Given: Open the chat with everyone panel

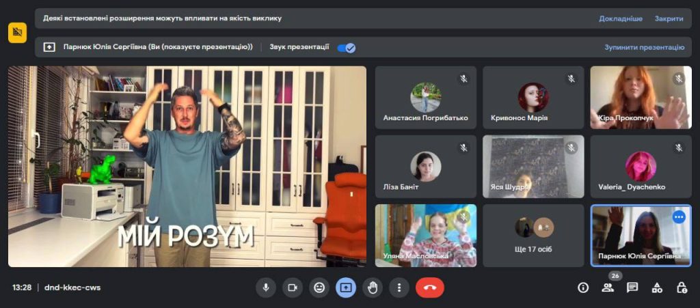Looking at the screenshot, I should [x=632, y=288].
